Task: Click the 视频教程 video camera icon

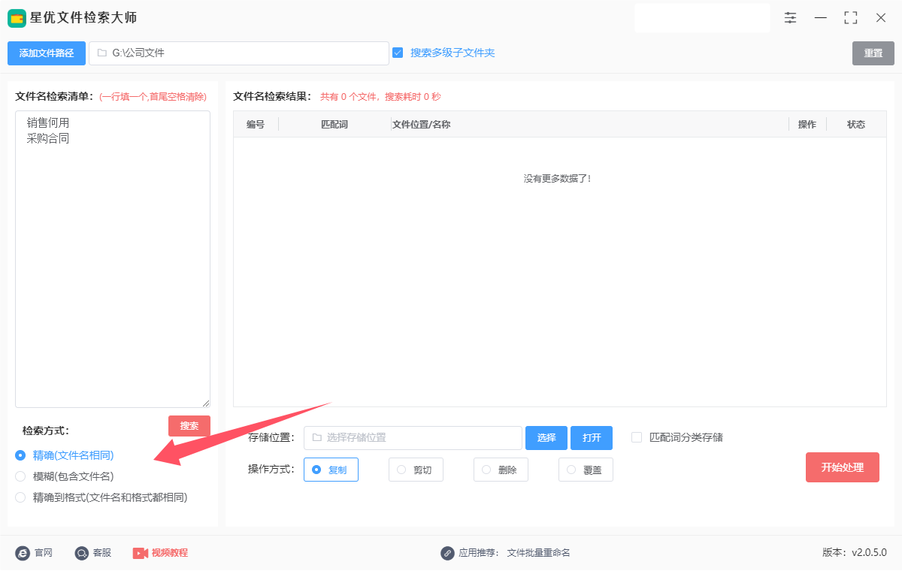Action: (x=140, y=553)
